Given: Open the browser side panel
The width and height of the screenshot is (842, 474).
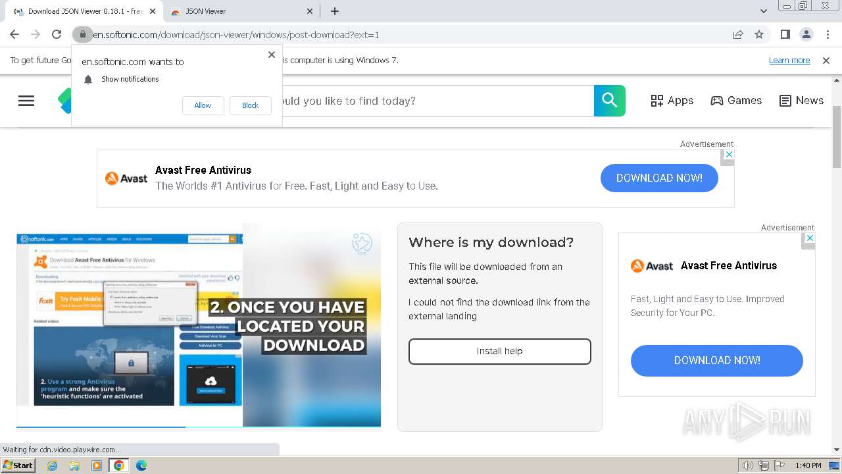Looking at the screenshot, I should (x=785, y=34).
